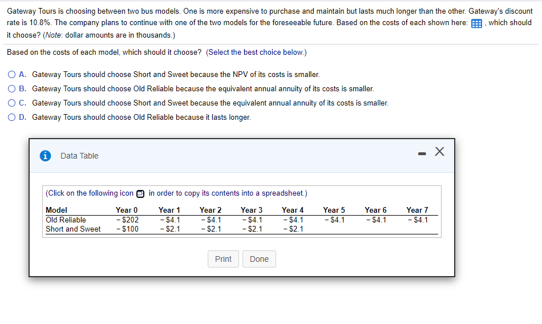Click Short and Sweet Year 4 -$2.1 cell
542x324 pixels.
[293, 229]
